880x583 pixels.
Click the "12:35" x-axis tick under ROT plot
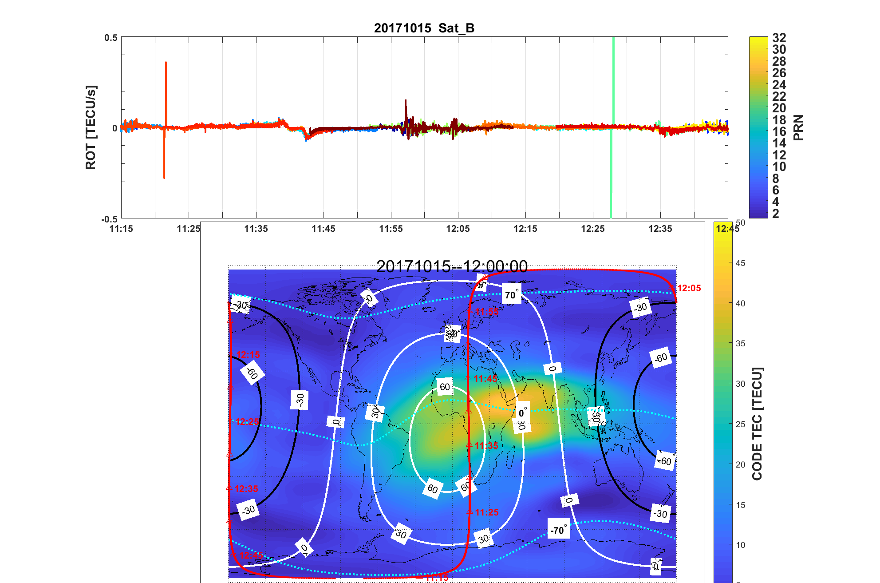click(x=660, y=229)
